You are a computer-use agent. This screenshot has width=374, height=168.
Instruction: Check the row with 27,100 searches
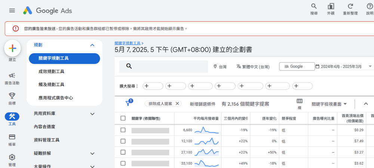[x=123, y=152]
